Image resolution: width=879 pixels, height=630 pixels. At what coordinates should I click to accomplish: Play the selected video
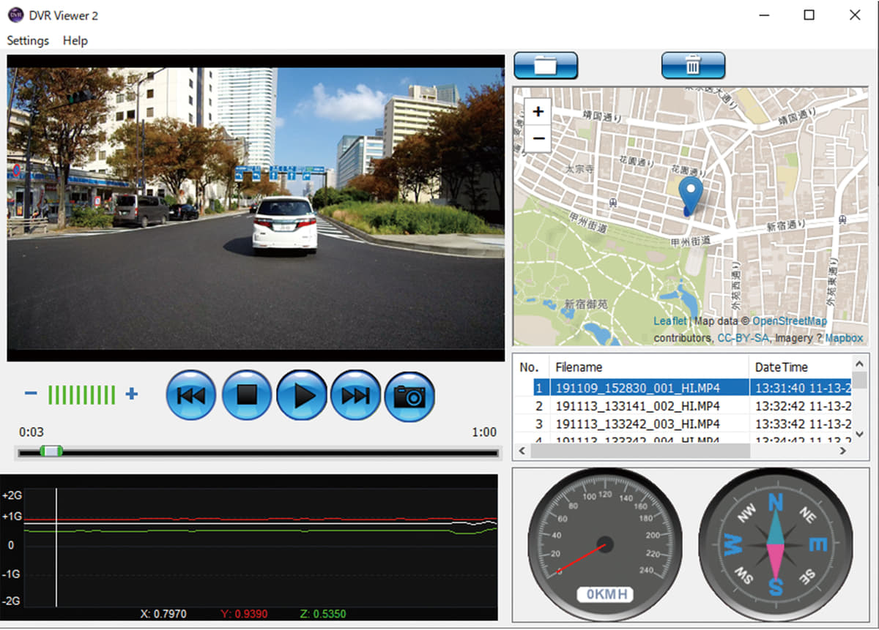pyautogui.click(x=302, y=396)
